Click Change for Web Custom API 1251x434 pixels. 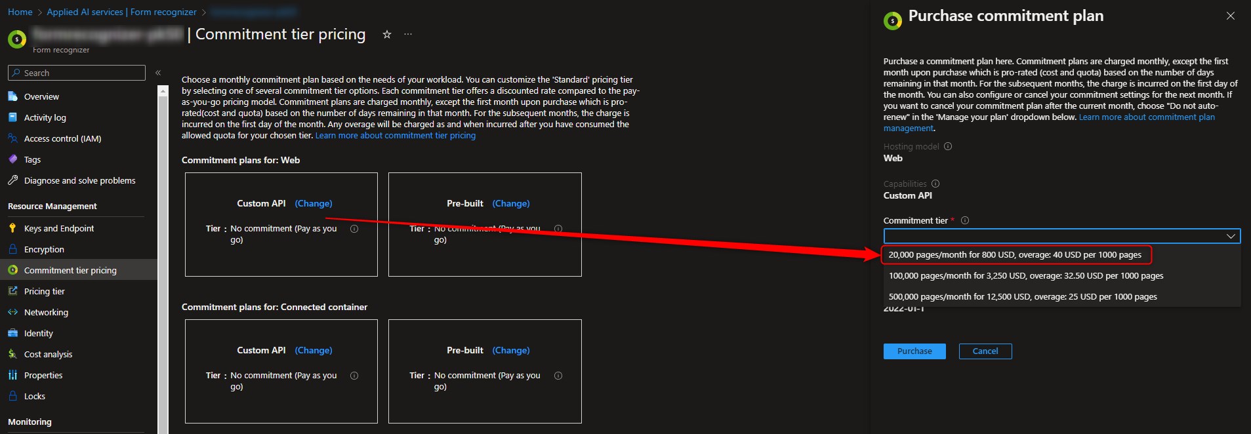coord(314,203)
